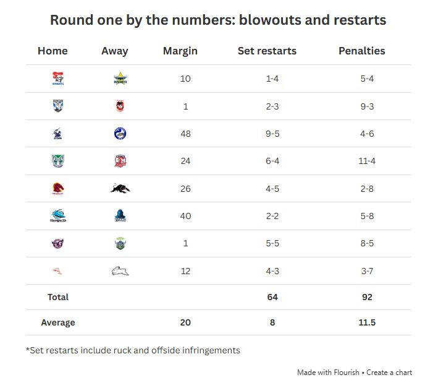446x388 pixels.
Task: Click the South Sydney Rabbitohs logo
Action: coord(120,271)
